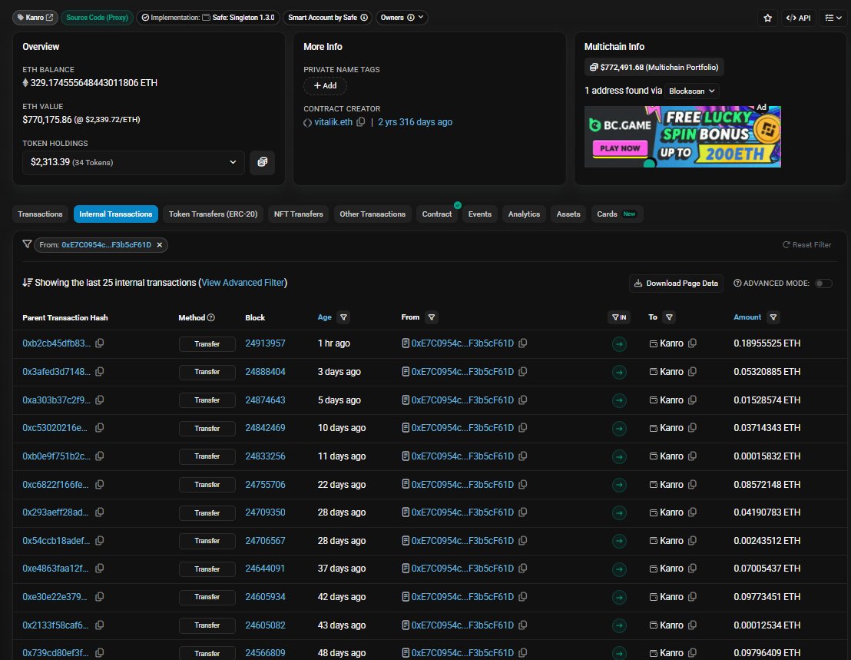Click the BC.GAME ad banner
Screen dimensions: 851x660
click(x=683, y=136)
